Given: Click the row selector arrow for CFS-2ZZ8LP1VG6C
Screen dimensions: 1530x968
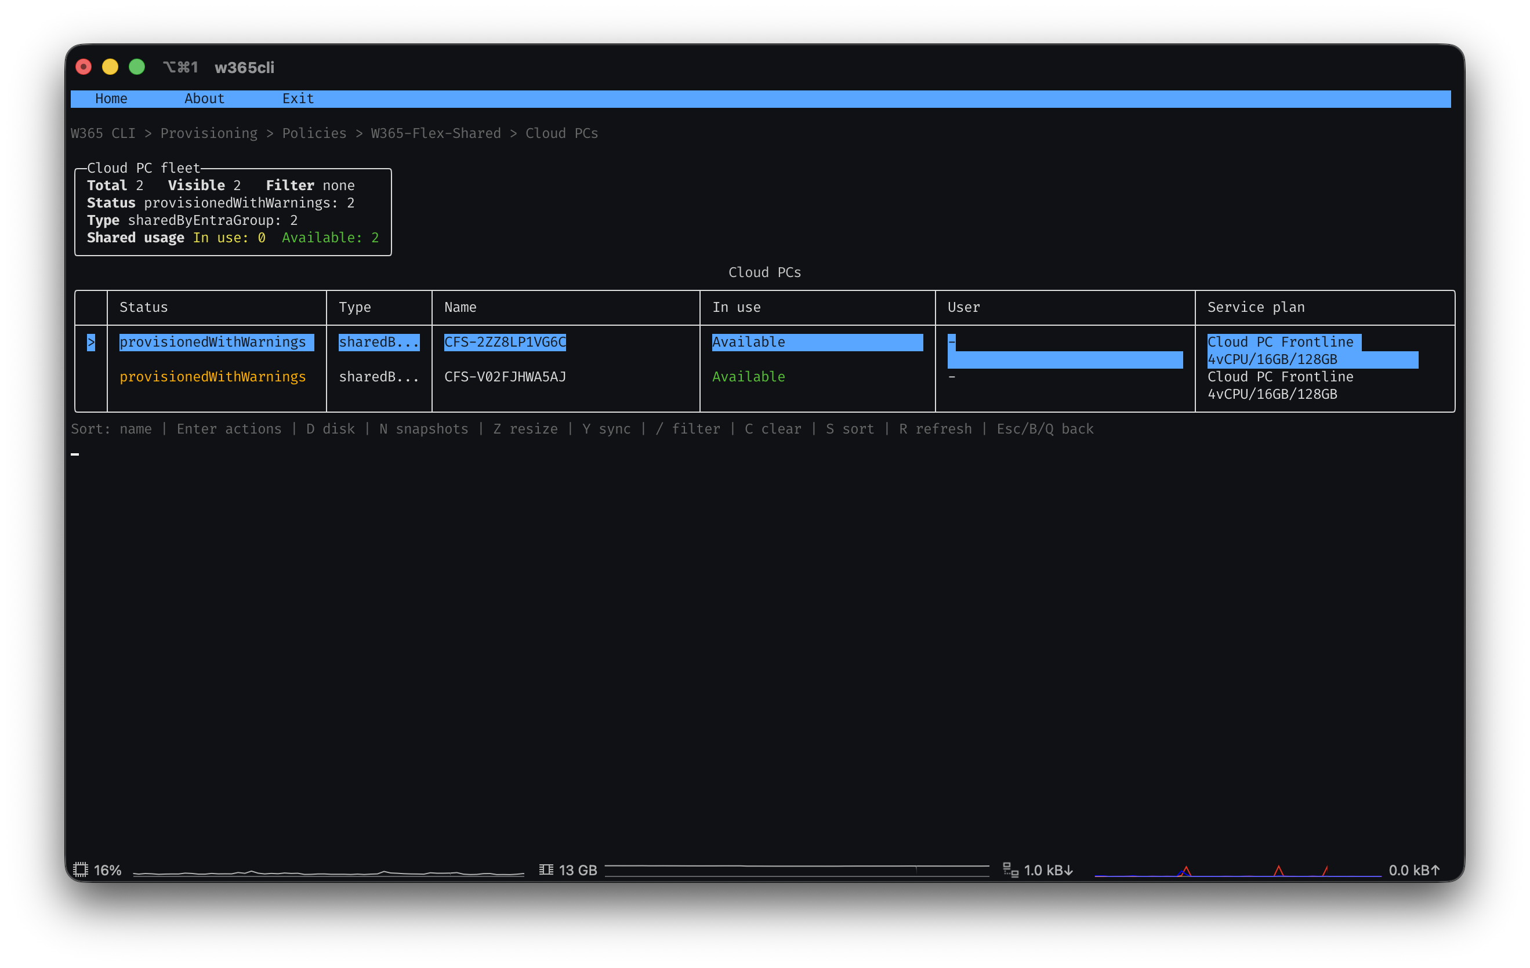Looking at the screenshot, I should [x=91, y=343].
